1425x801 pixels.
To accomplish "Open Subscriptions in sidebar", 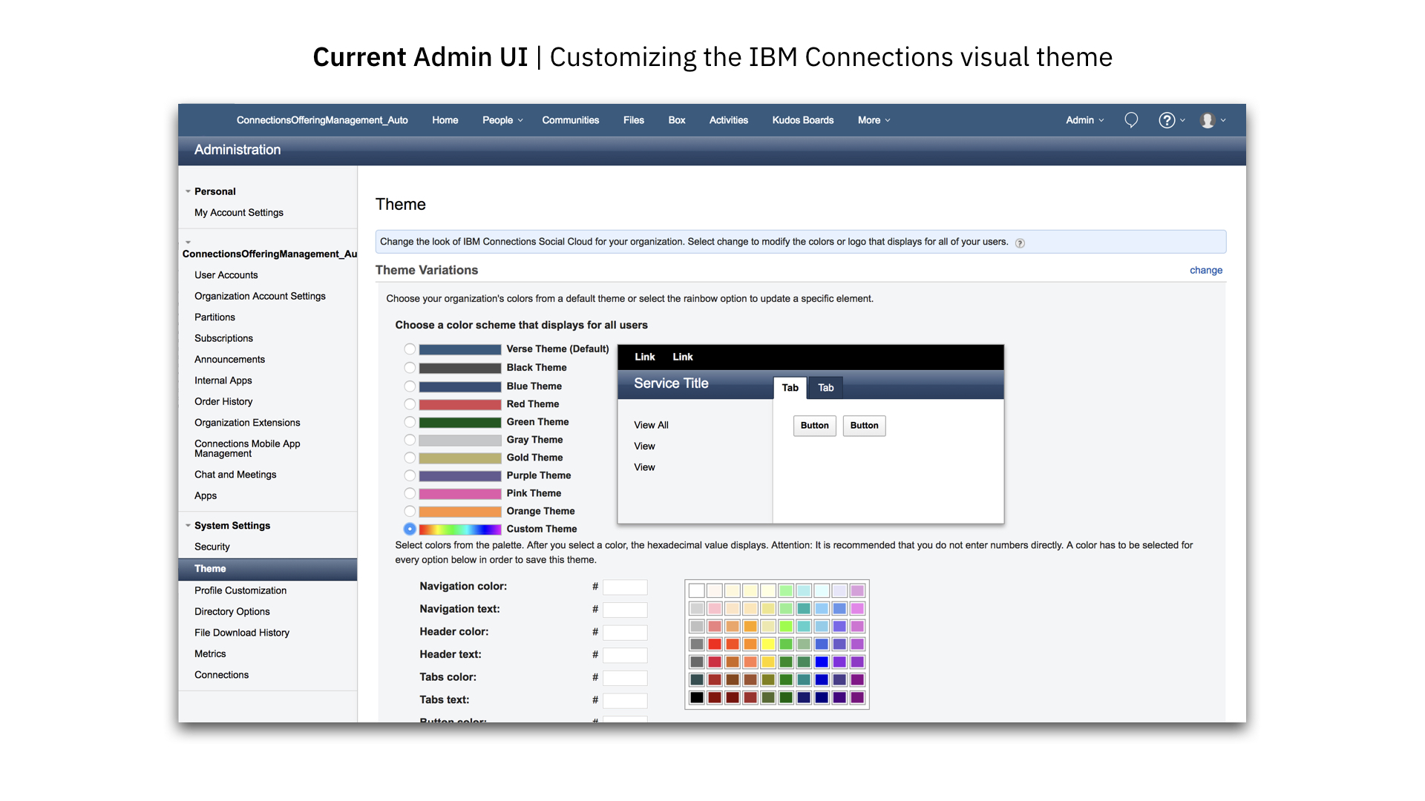I will 223,338.
